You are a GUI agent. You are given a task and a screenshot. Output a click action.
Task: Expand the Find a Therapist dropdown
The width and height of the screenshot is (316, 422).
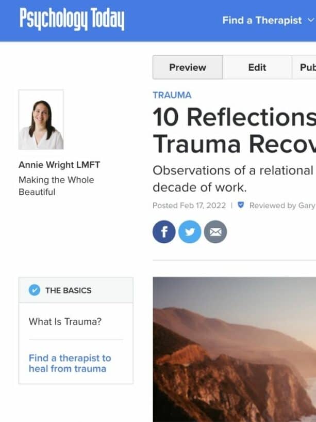tap(268, 21)
